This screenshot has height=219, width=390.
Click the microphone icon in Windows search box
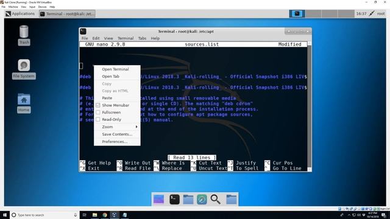[x=75, y=215]
